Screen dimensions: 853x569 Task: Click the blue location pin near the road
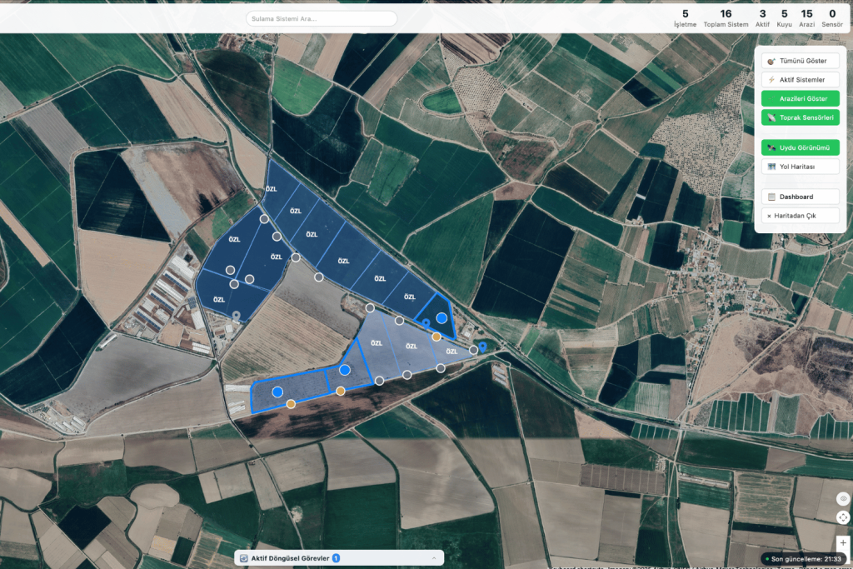(x=482, y=347)
